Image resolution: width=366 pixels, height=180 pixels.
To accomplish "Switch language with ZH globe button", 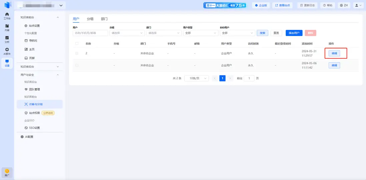I will click(344, 5).
